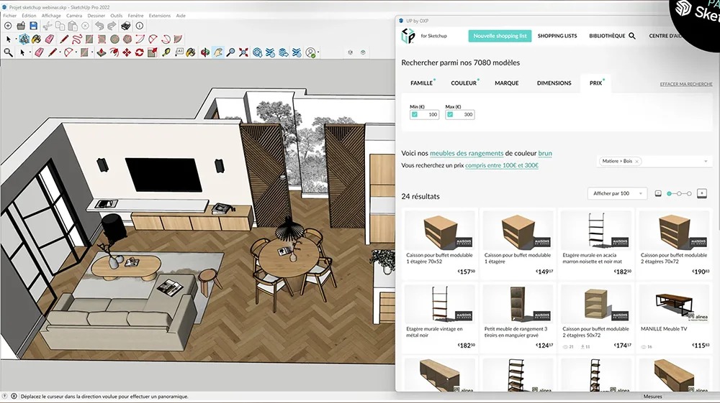Select the Make Component tool icon
The image size is (720, 403).
coord(24,39)
